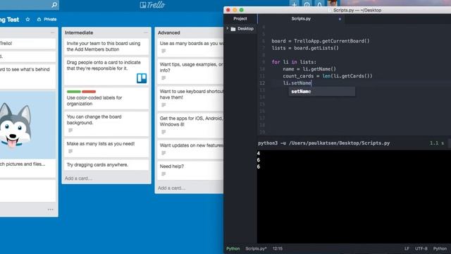Click the 'for li in lists:' code line
The height and width of the screenshot is (254, 451).
294,62
